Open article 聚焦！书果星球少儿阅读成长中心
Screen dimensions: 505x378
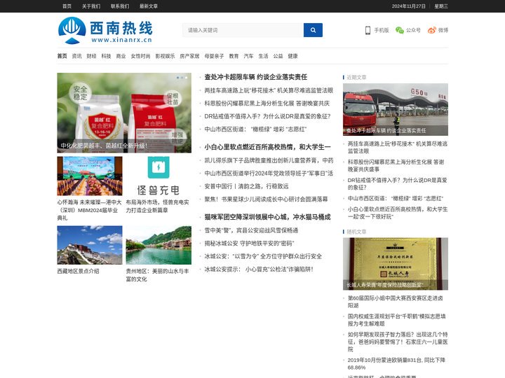pyautogui.click(x=266, y=199)
